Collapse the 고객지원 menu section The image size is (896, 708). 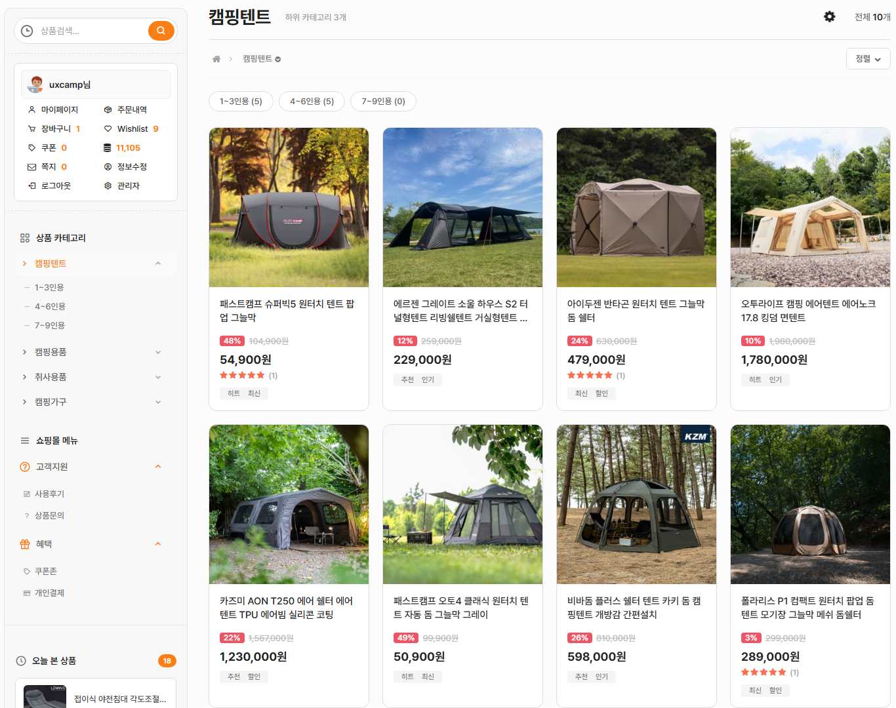[158, 467]
